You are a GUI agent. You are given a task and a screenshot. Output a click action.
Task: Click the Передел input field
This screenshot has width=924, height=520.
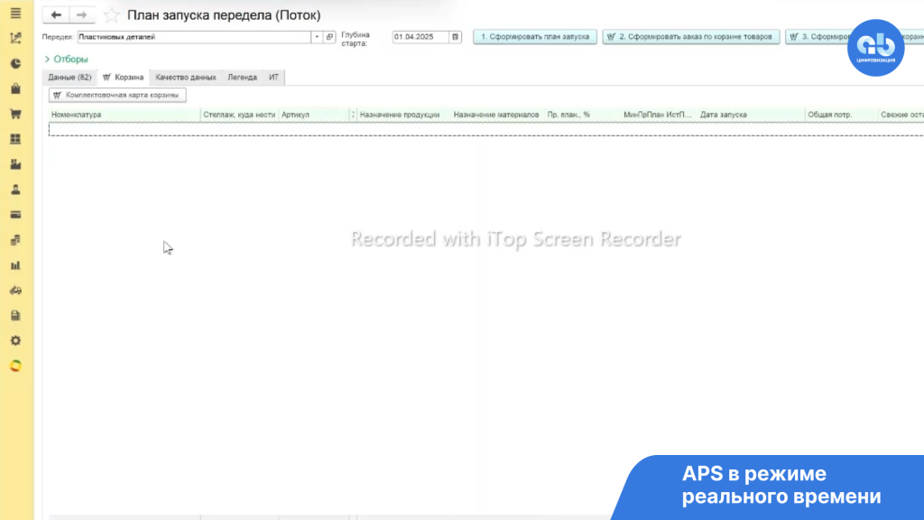[x=194, y=36]
